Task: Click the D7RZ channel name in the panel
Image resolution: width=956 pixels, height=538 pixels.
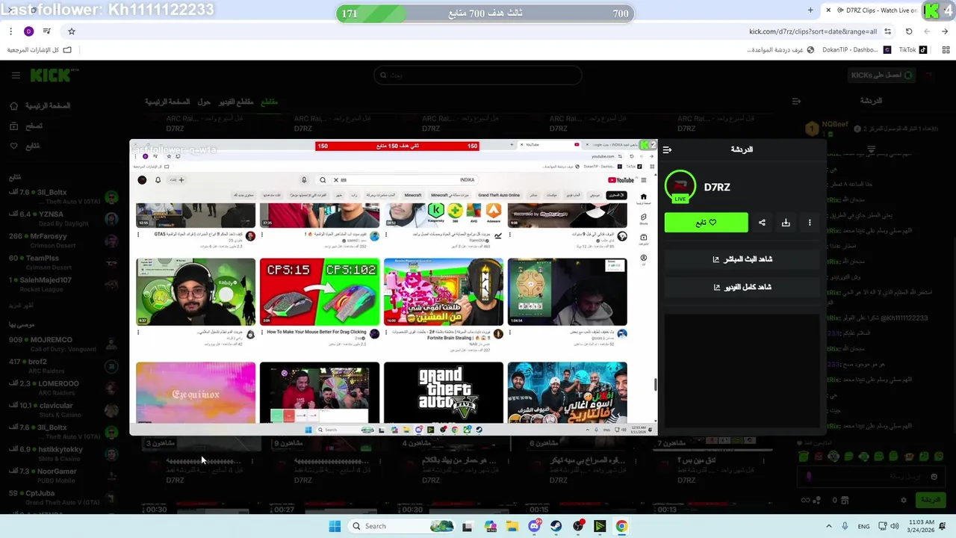Action: [x=717, y=188]
